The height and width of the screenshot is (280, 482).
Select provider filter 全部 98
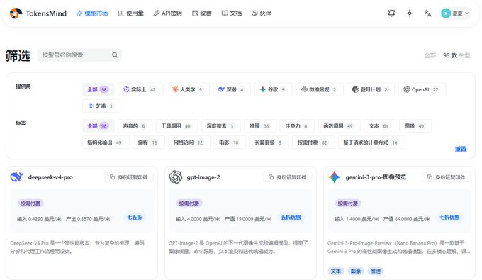click(x=99, y=89)
